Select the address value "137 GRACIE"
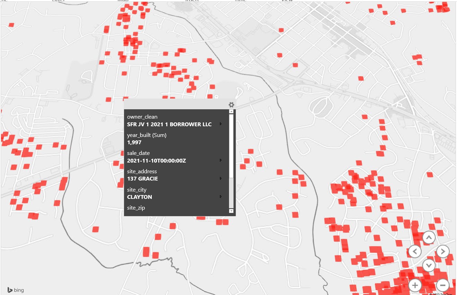457x295 pixels. [142, 179]
